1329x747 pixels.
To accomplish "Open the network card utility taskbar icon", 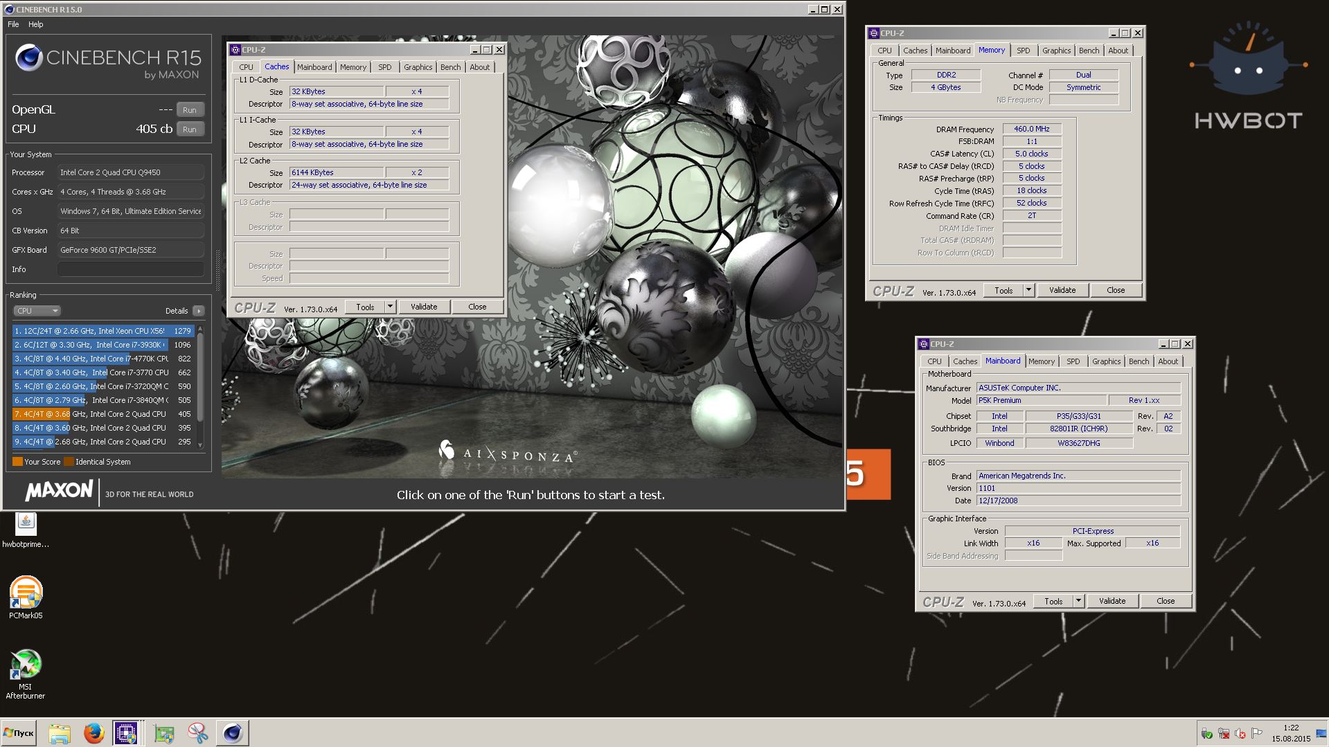I will pos(164,732).
